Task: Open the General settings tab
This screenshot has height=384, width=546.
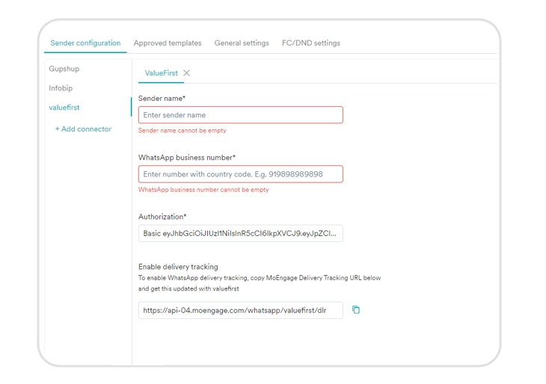Action: pos(242,43)
